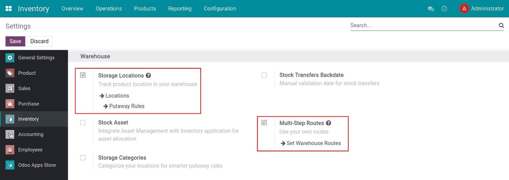The image size is (509, 180).
Task: Click the Inventory app title
Action: [x=34, y=8]
